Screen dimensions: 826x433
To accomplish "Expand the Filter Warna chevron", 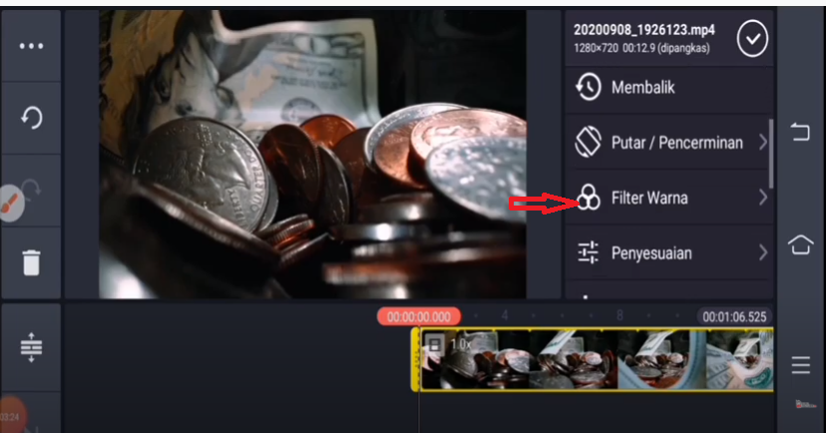I will point(762,199).
